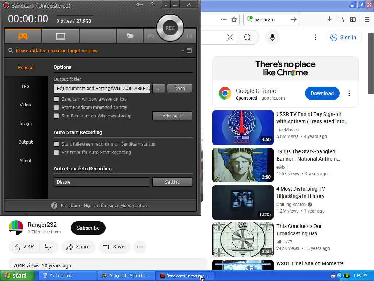374x281 pixels.
Task: Open output folder via Bandicam folder icon
Action: tap(130, 36)
